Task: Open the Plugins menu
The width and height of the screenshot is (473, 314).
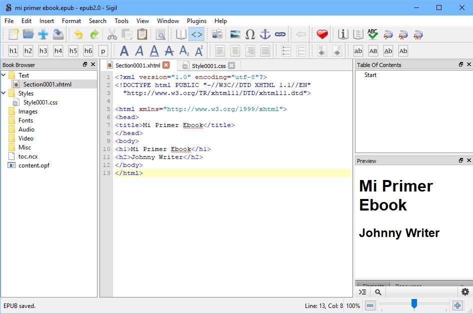Action: (x=196, y=21)
